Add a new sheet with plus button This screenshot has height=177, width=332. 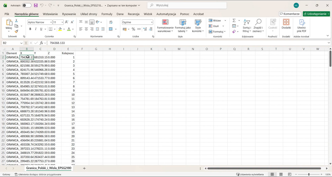tap(84, 168)
